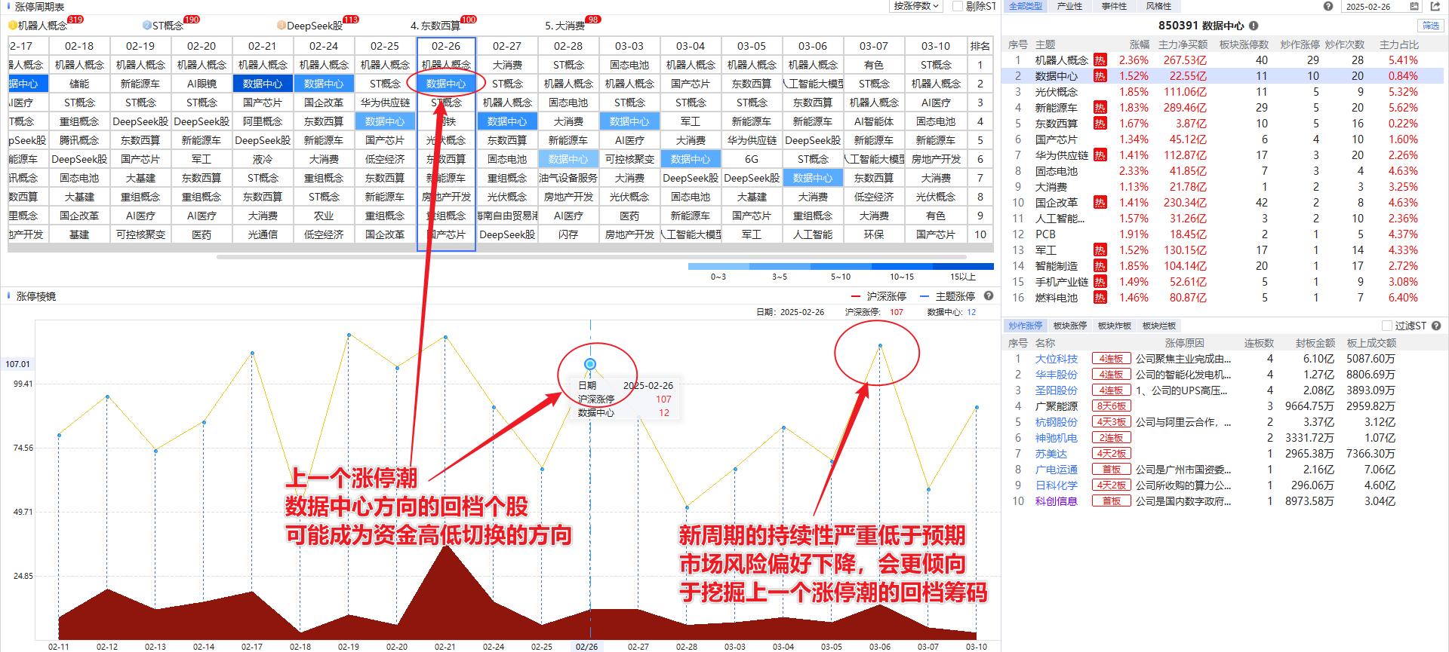1449x652 pixels.
Task: Click the 首板 tag for 广电运通
Action: (1112, 470)
